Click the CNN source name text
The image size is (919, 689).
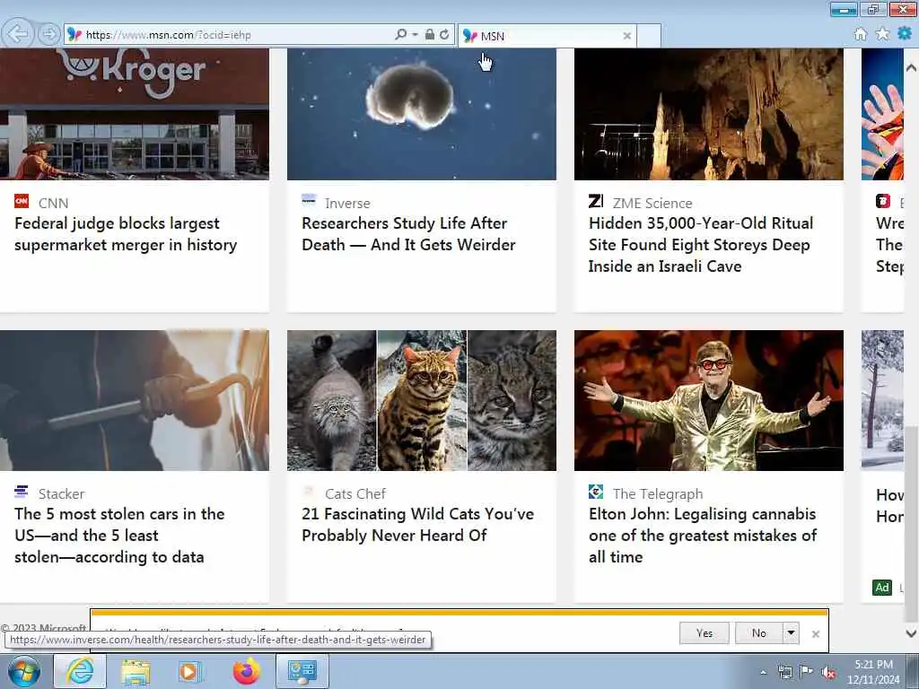(x=53, y=204)
